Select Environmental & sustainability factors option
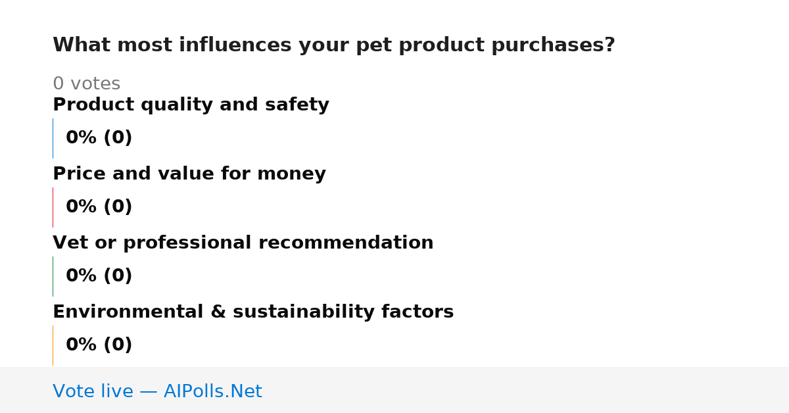 (253, 312)
